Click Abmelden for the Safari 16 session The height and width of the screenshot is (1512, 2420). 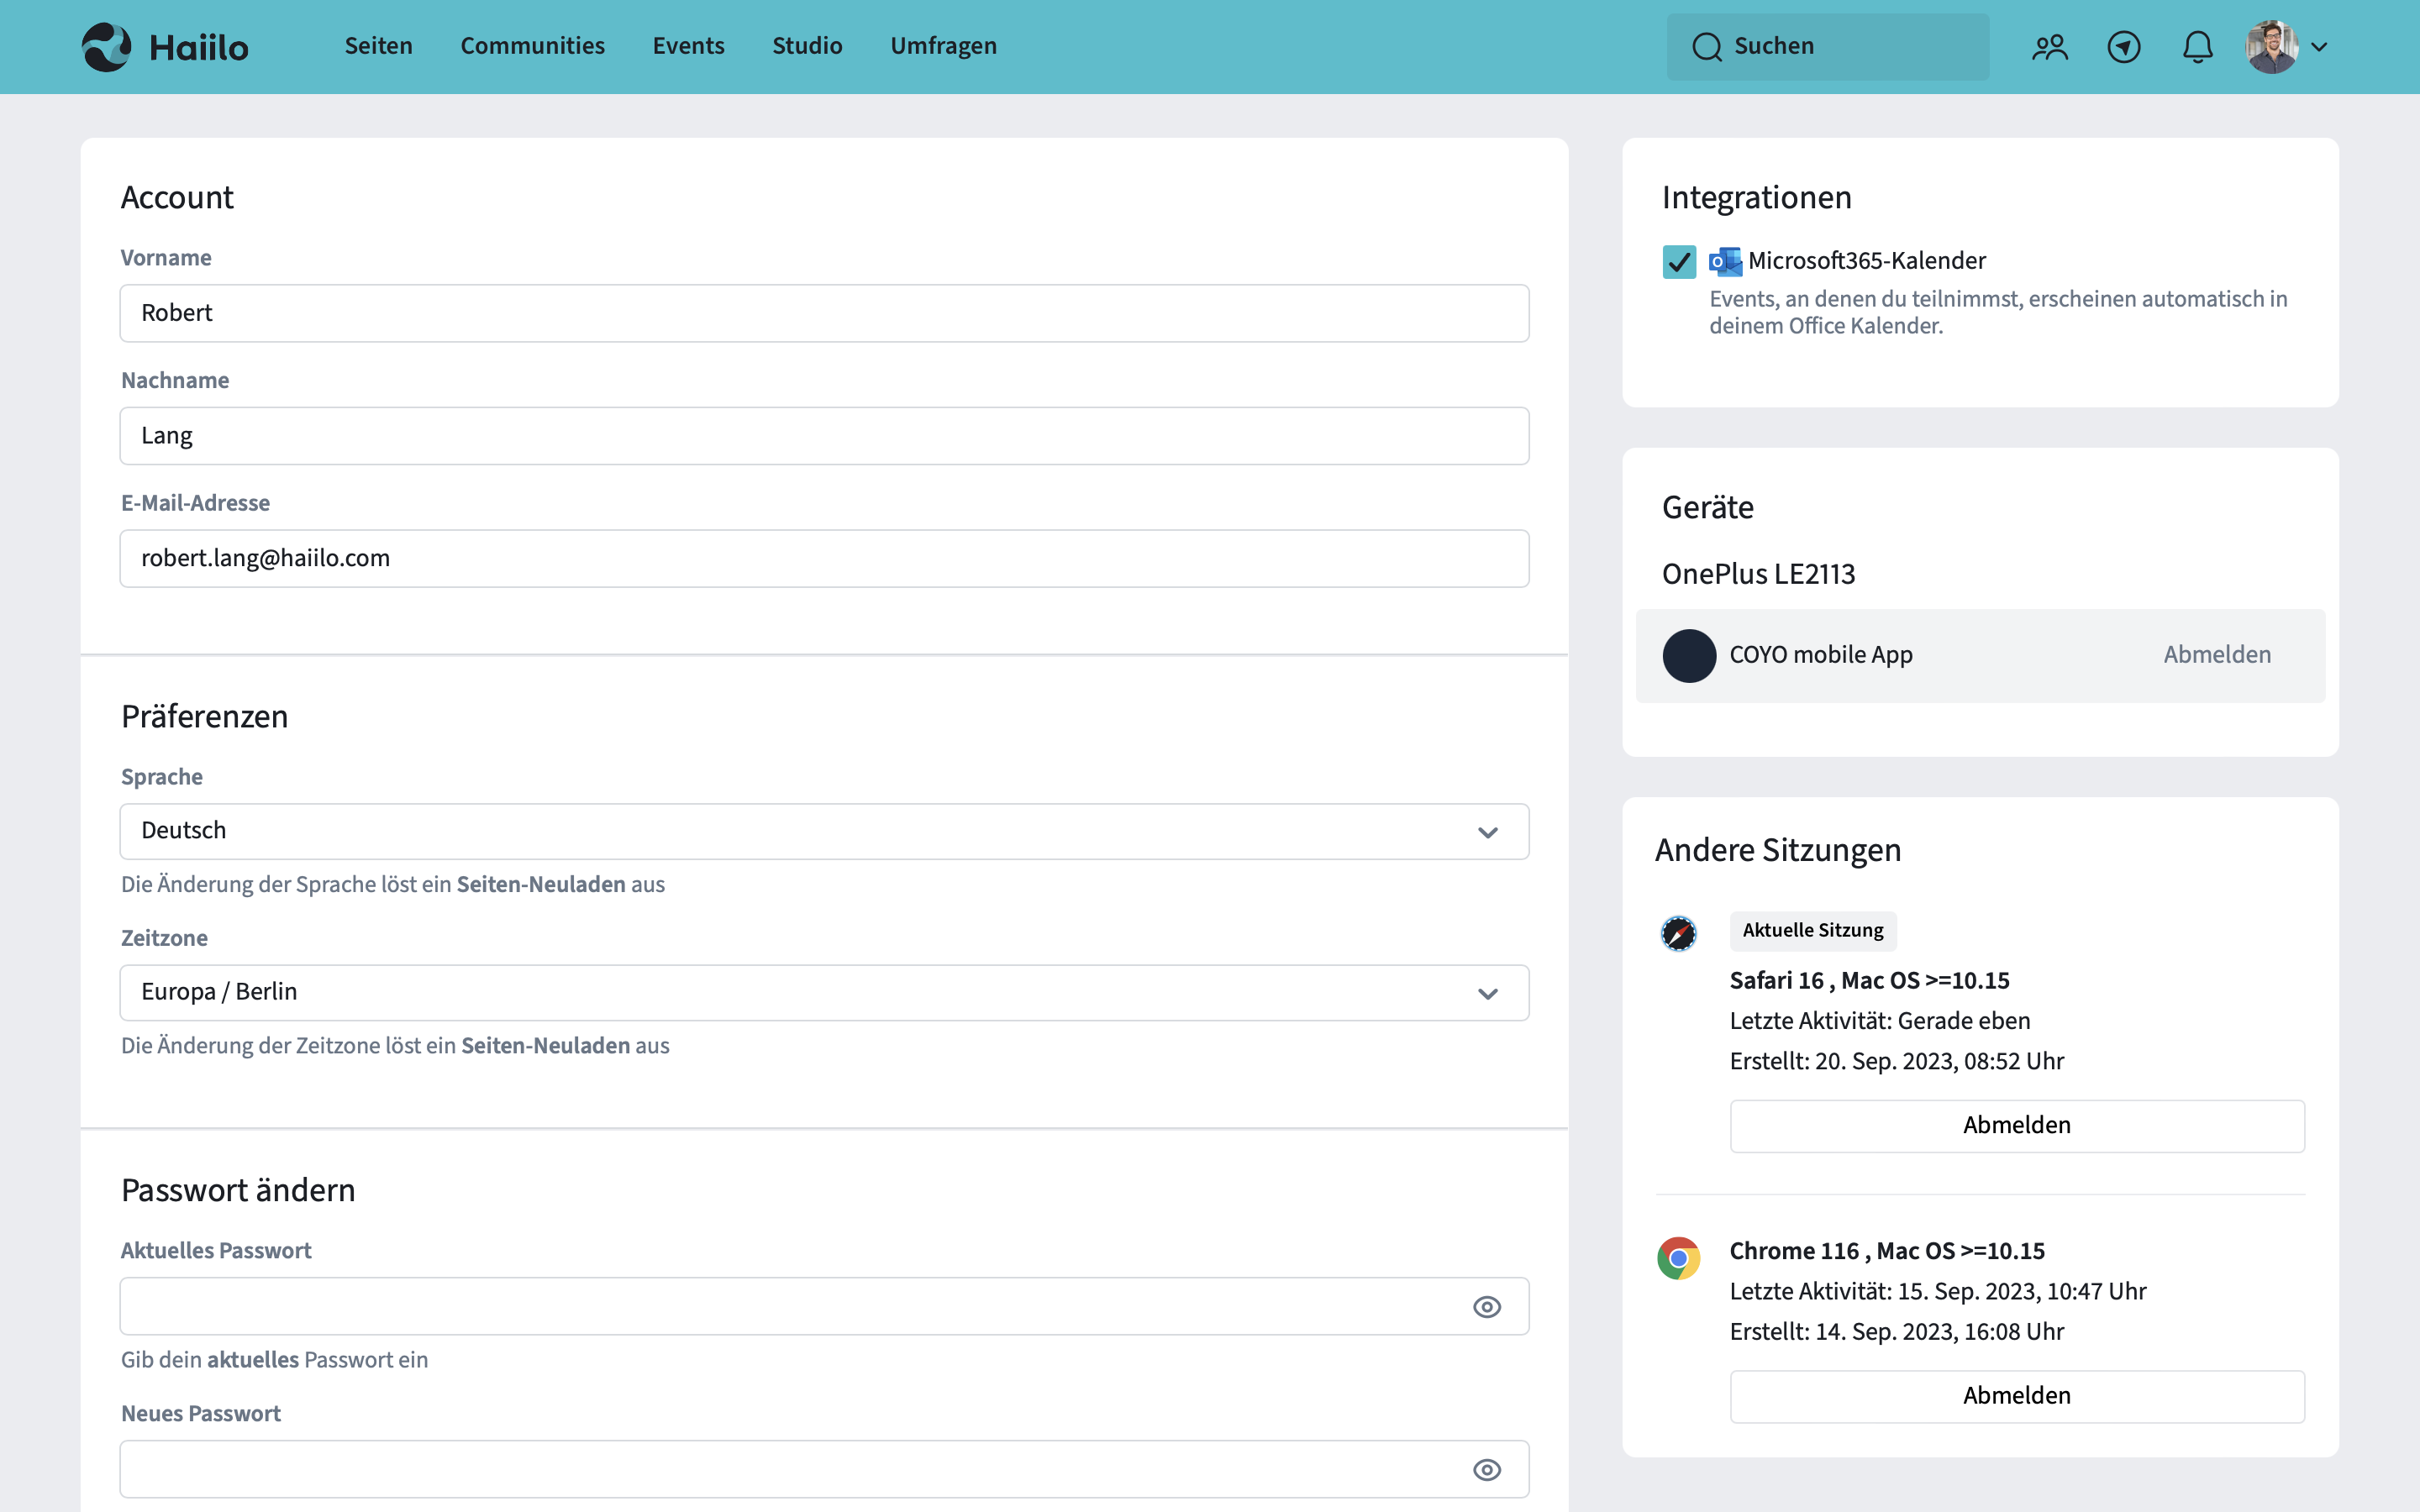(2017, 1126)
